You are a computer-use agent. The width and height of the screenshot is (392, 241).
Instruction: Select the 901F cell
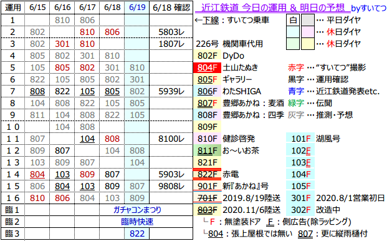[208, 186]
